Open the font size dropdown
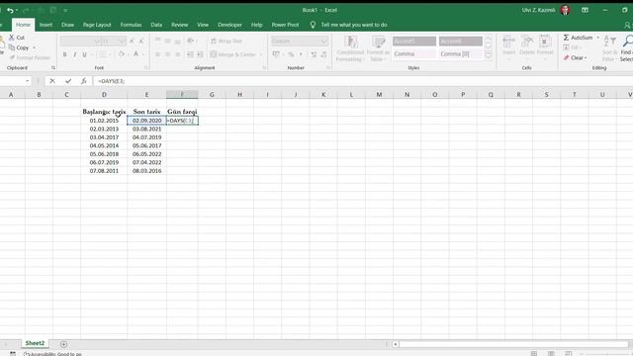Image resolution: width=633 pixels, height=356 pixels. [x=123, y=41]
